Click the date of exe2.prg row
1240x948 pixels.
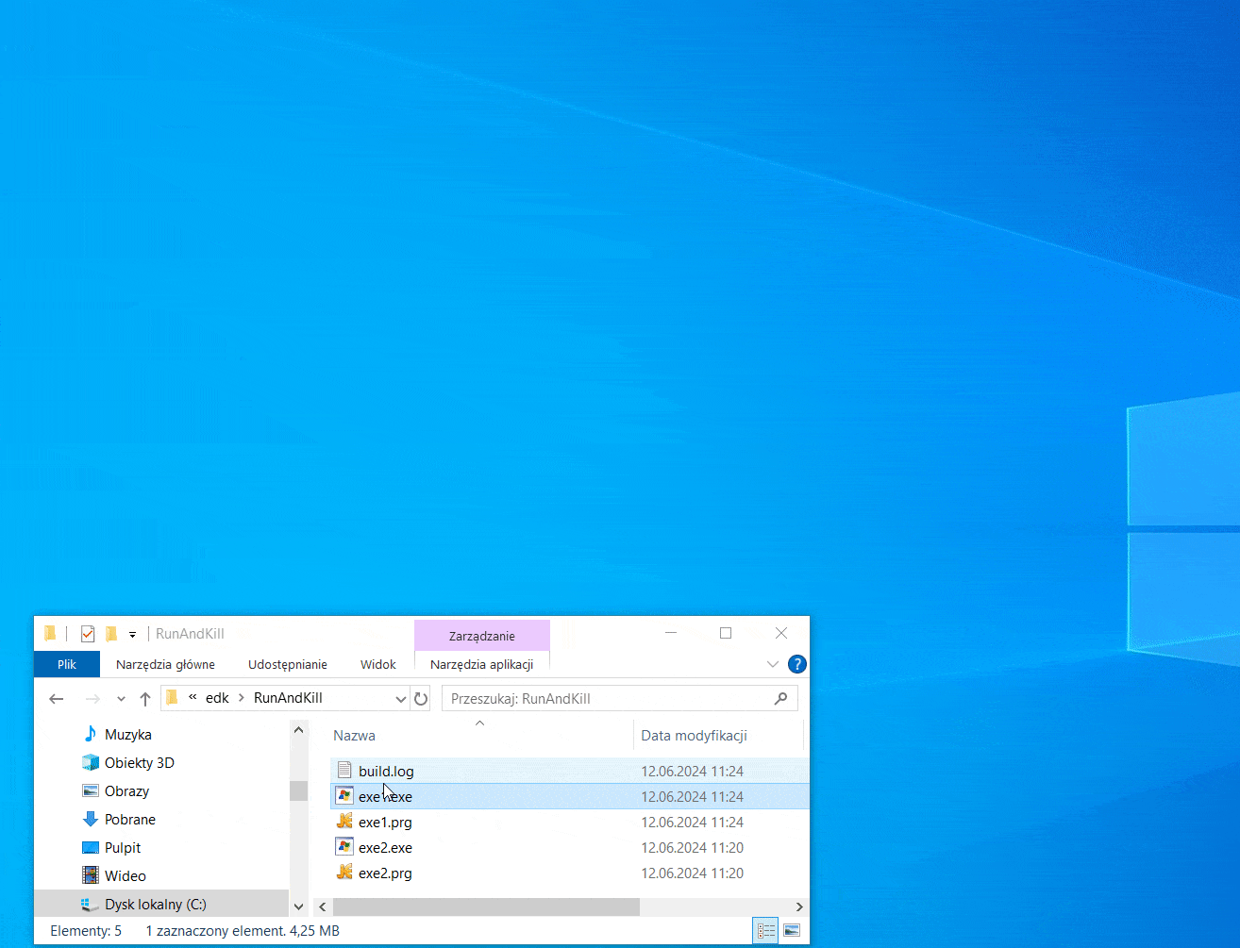(x=692, y=873)
